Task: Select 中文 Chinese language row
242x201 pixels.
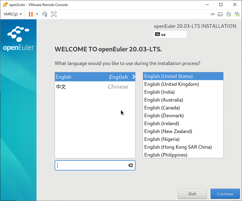Action: (95, 86)
